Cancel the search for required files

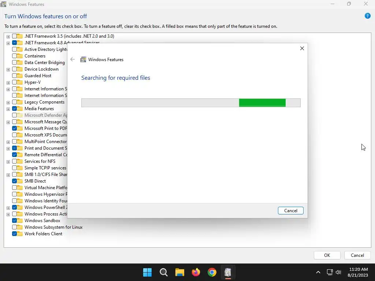pos(290,210)
